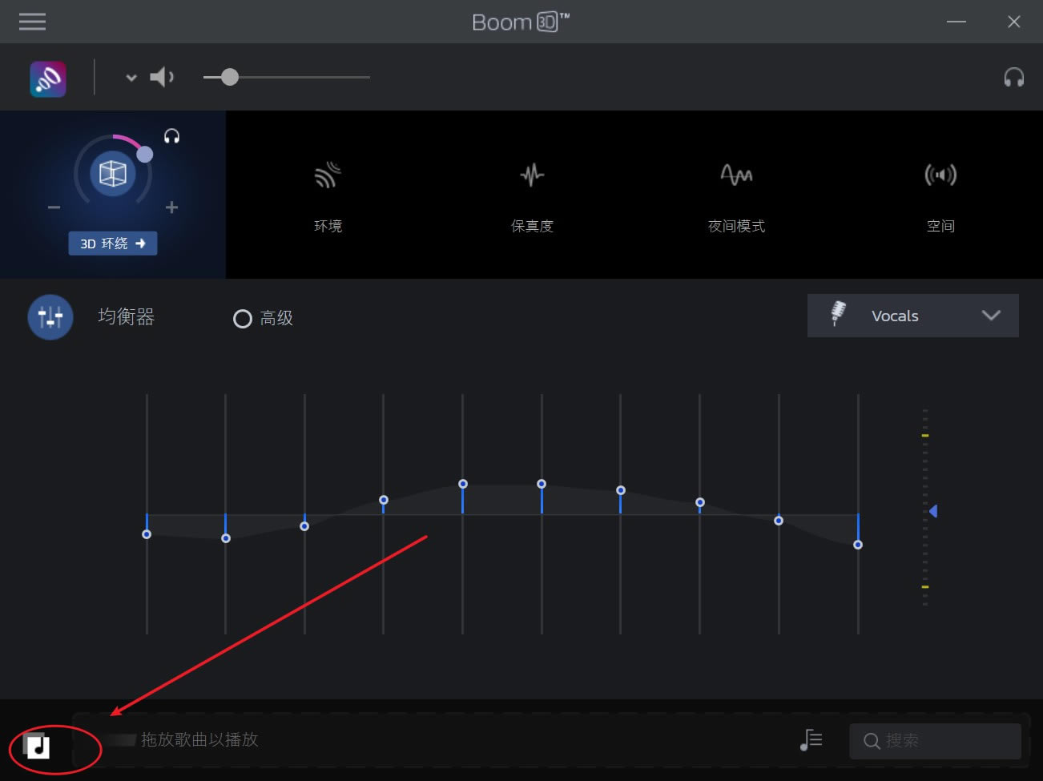Click the music note album icon
This screenshot has width=1043, height=781.
pyautogui.click(x=37, y=747)
